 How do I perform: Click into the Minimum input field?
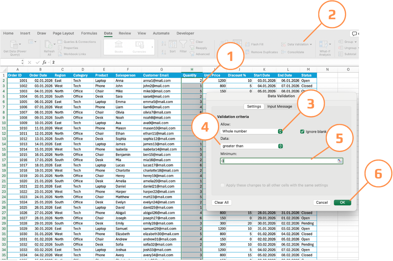[281, 161]
